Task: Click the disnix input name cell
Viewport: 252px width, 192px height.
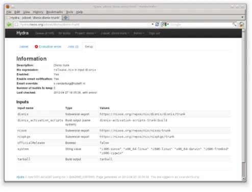Action: 23,114
